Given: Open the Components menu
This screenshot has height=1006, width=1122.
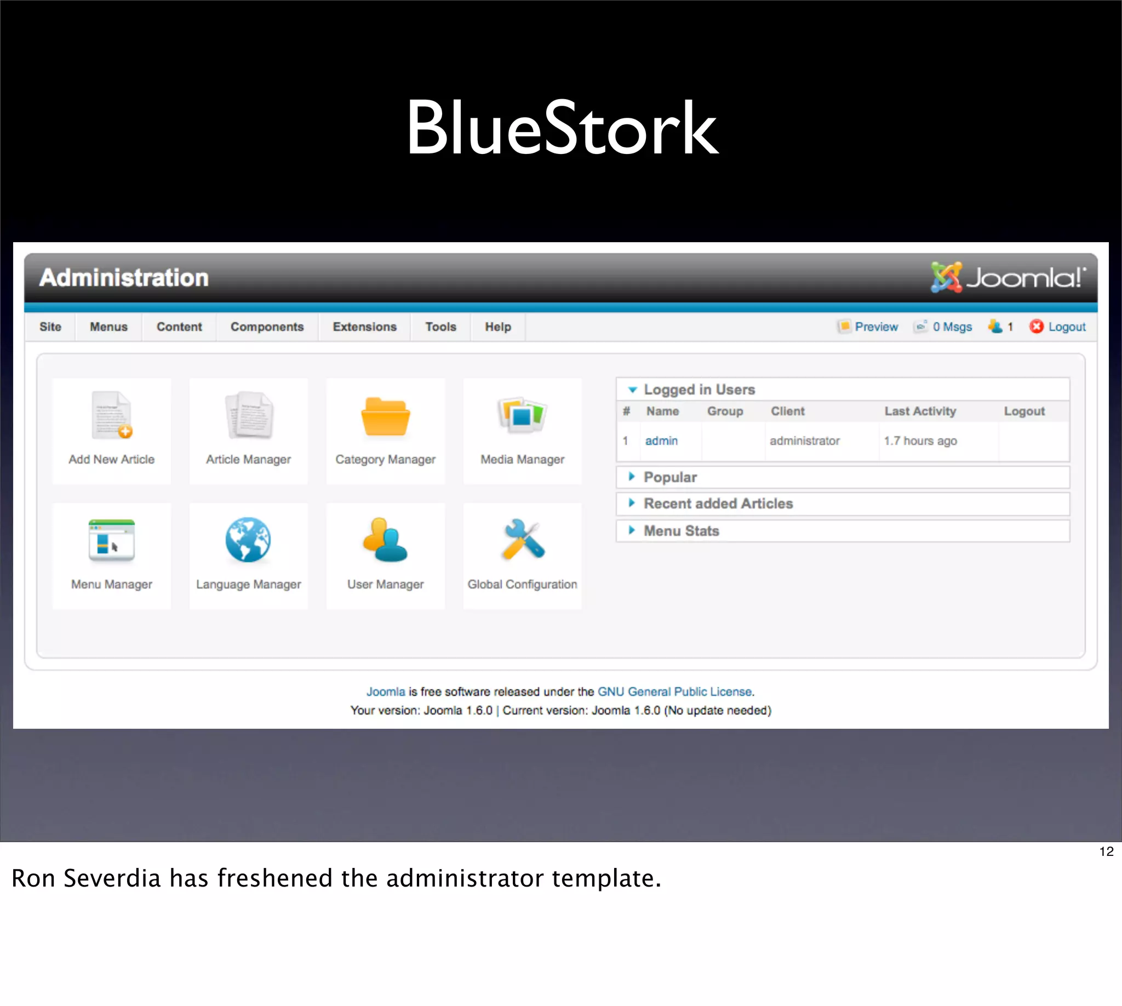Looking at the screenshot, I should (267, 327).
